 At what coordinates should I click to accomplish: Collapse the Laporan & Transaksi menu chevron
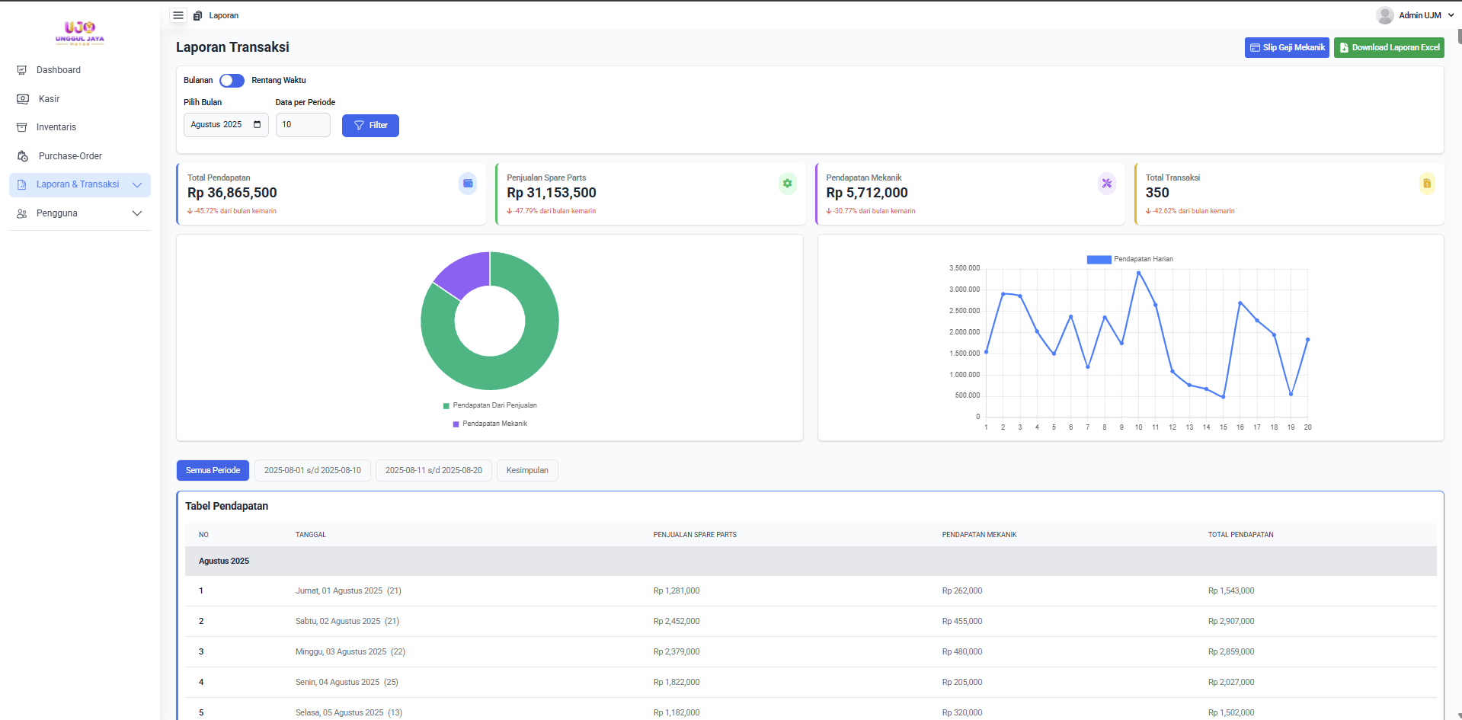(x=137, y=184)
